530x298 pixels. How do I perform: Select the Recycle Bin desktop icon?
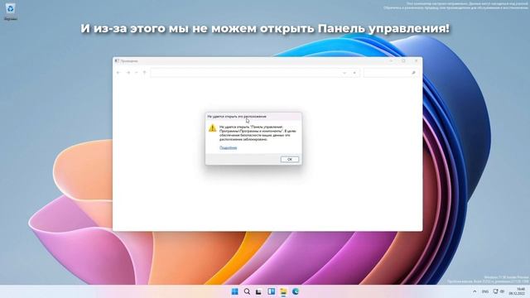pyautogui.click(x=11, y=11)
